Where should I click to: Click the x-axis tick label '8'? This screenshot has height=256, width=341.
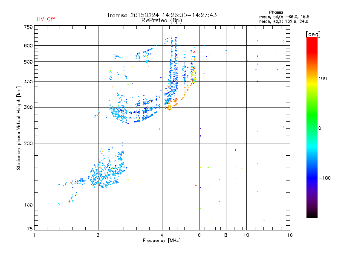point(226,235)
